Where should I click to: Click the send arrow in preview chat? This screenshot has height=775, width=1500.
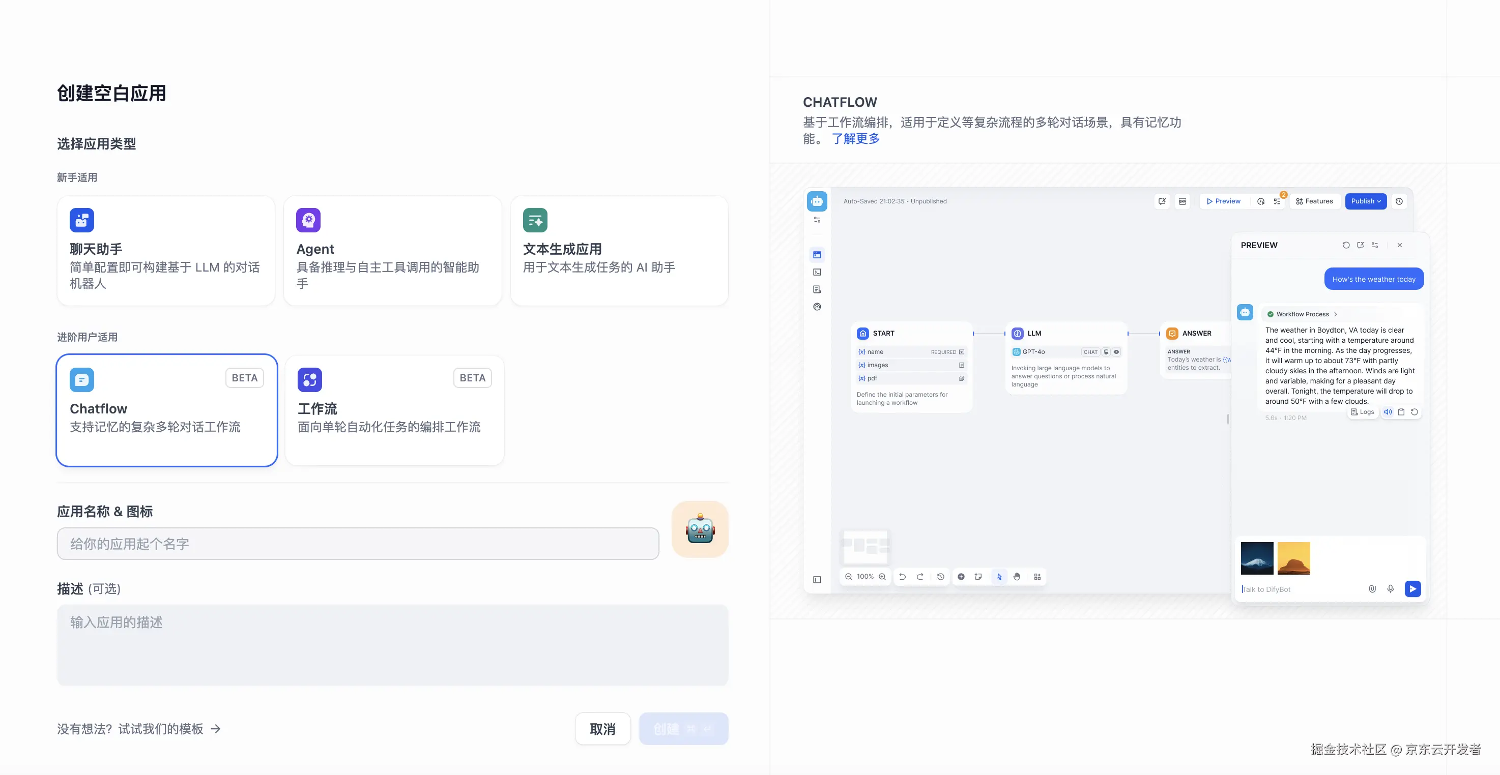coord(1412,589)
